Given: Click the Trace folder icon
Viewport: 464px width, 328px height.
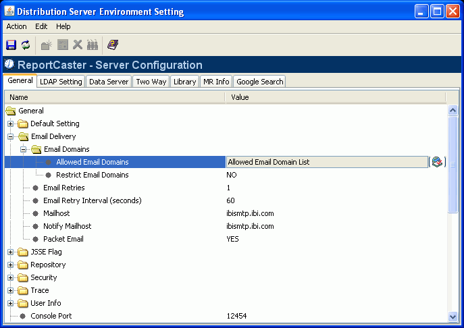Looking at the screenshot, I should (x=23, y=290).
